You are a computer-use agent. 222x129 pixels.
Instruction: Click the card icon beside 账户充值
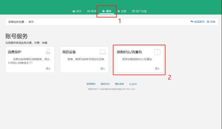134,11
